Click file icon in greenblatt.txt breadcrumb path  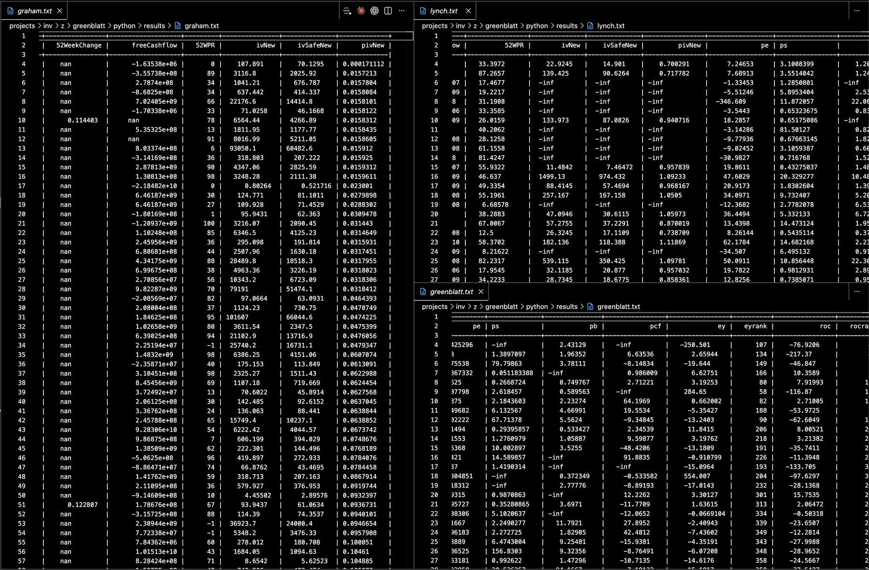(590, 307)
